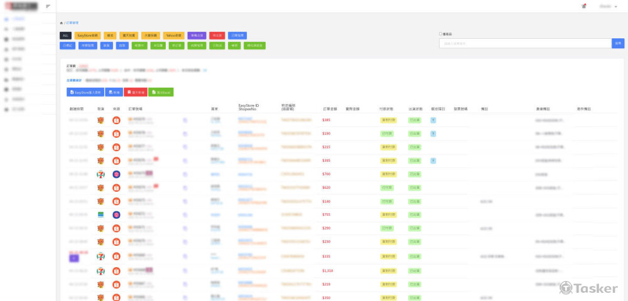Click pickup mascot icon in $190 row
This screenshot has width=628, height=301.
tap(100, 134)
